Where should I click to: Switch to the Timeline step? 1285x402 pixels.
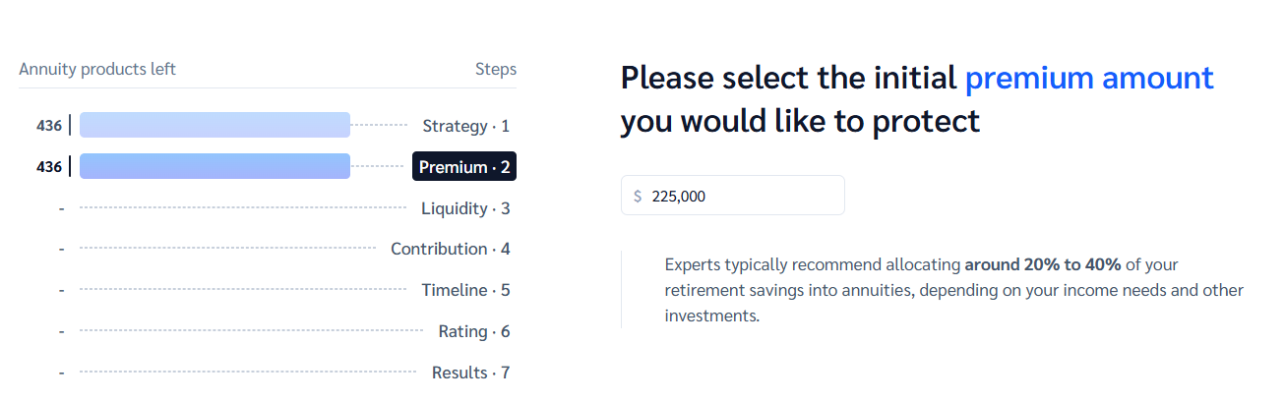pos(465,290)
